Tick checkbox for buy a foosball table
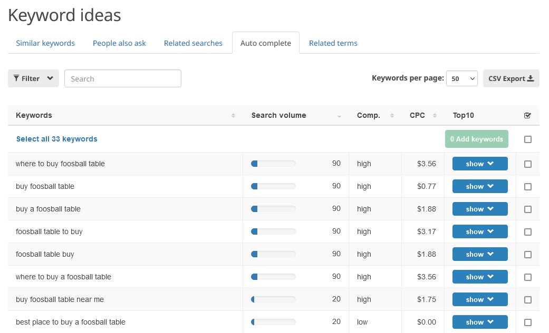Image resolution: width=549 pixels, height=333 pixels. (x=528, y=209)
